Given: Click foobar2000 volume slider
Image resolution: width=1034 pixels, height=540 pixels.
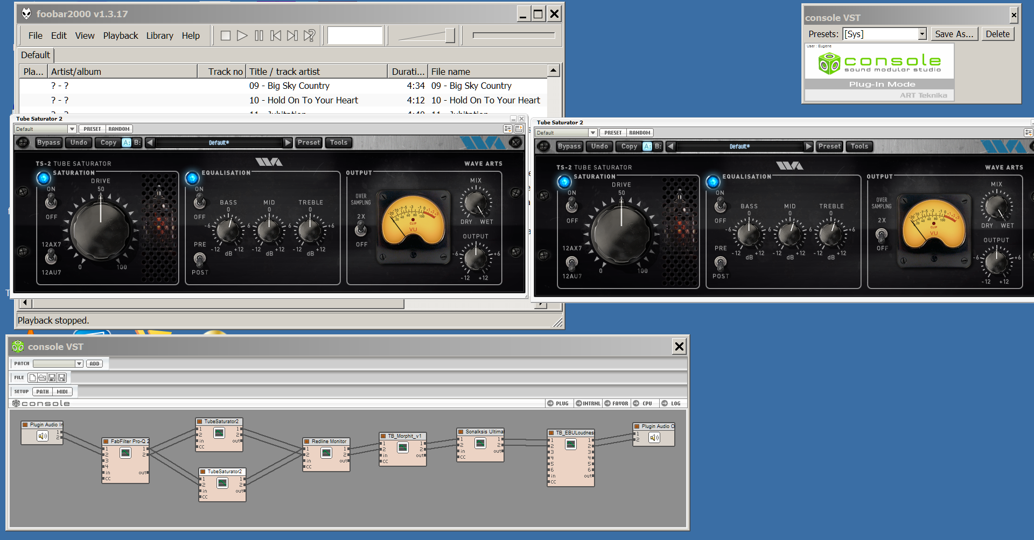Looking at the screenshot, I should (427, 36).
